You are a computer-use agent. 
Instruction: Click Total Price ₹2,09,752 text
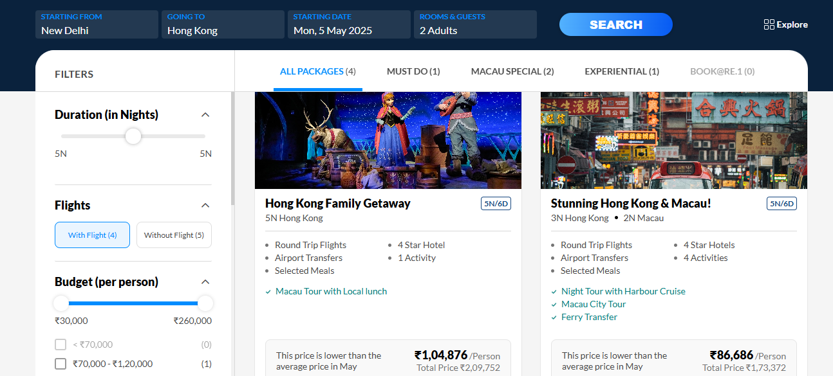tap(458, 368)
